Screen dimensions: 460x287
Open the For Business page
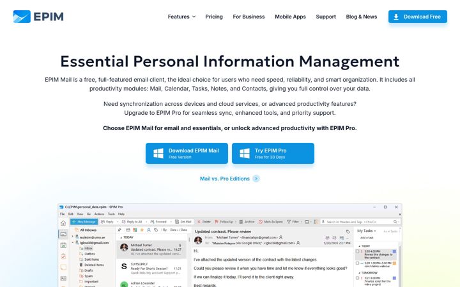coord(249,17)
